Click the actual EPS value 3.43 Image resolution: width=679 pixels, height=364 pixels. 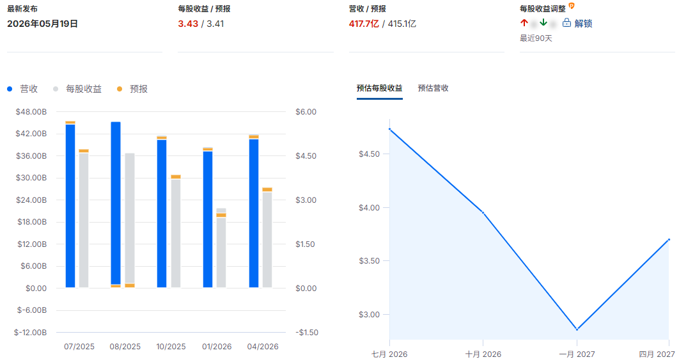point(188,24)
